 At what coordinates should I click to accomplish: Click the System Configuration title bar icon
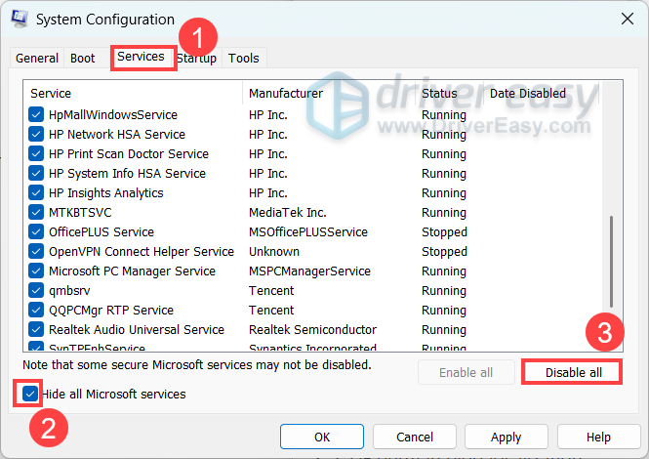click(20, 19)
